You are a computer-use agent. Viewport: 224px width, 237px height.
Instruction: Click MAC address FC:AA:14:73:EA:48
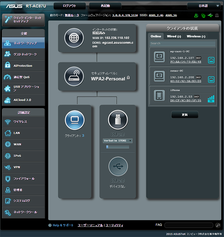[186, 62]
